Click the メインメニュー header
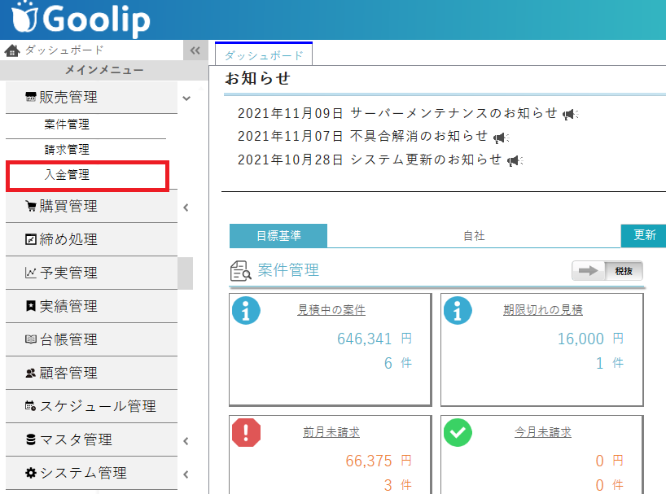Screen dimensions: 666x494 point(104,70)
